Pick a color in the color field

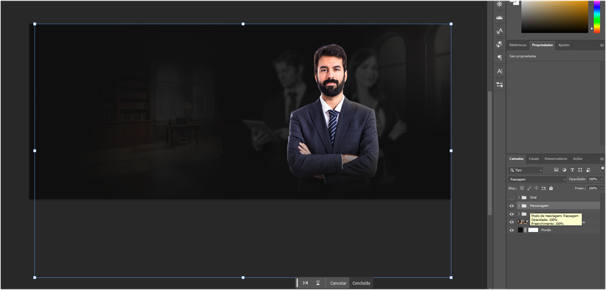(x=554, y=16)
